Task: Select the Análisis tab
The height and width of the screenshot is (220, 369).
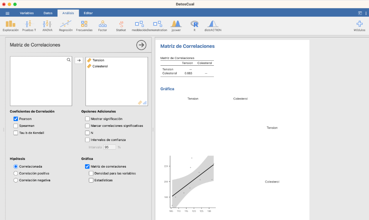Action: point(68,13)
